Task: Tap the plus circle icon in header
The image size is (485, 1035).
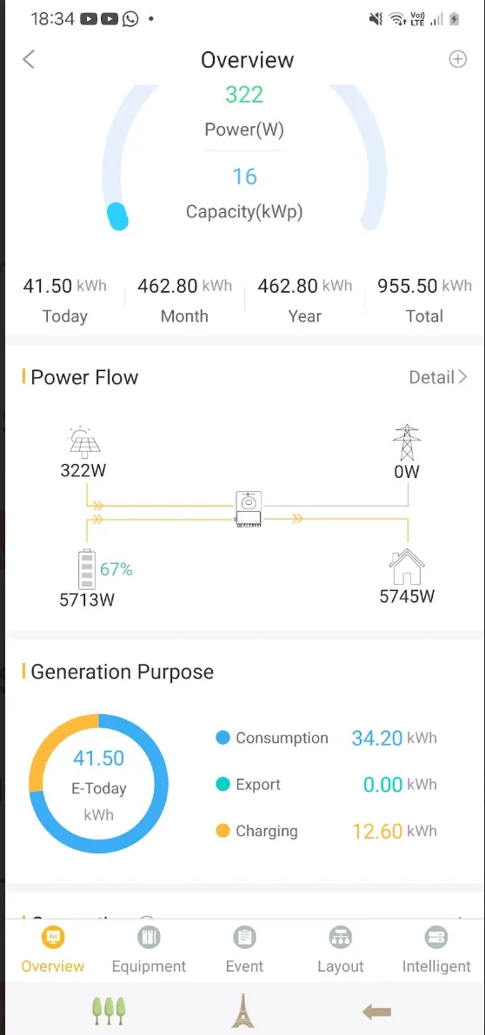Action: 458,59
